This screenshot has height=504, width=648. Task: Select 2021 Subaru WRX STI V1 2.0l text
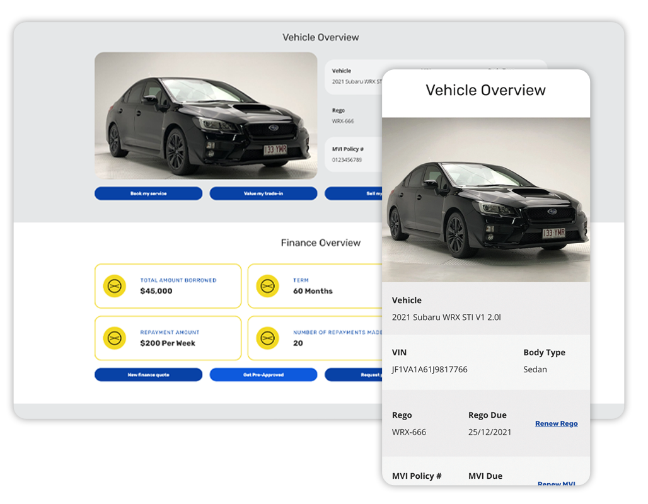tap(446, 318)
